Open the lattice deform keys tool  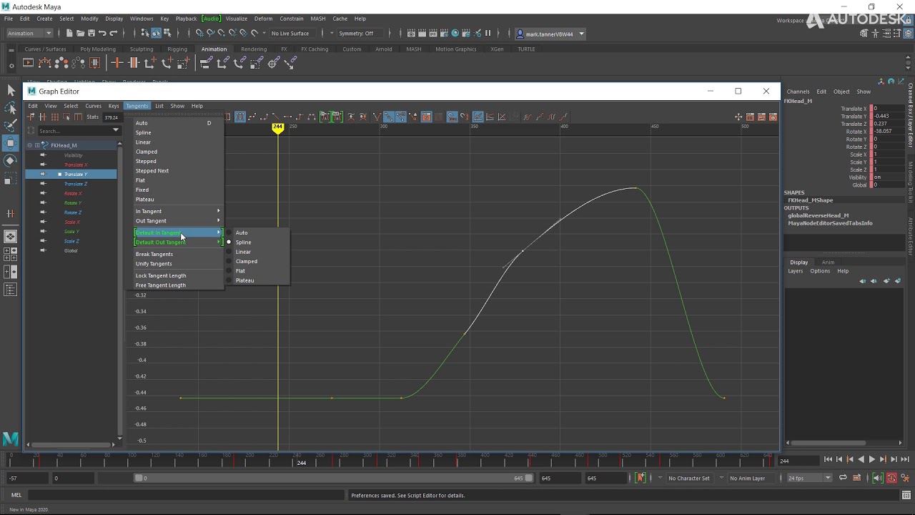coord(54,117)
